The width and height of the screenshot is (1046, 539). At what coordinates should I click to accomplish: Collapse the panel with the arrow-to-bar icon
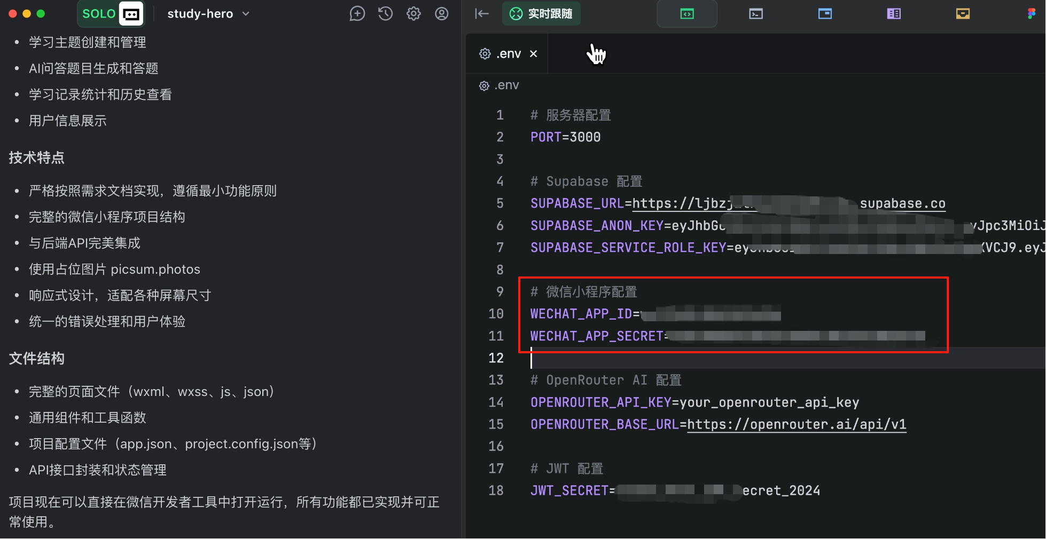(x=482, y=14)
